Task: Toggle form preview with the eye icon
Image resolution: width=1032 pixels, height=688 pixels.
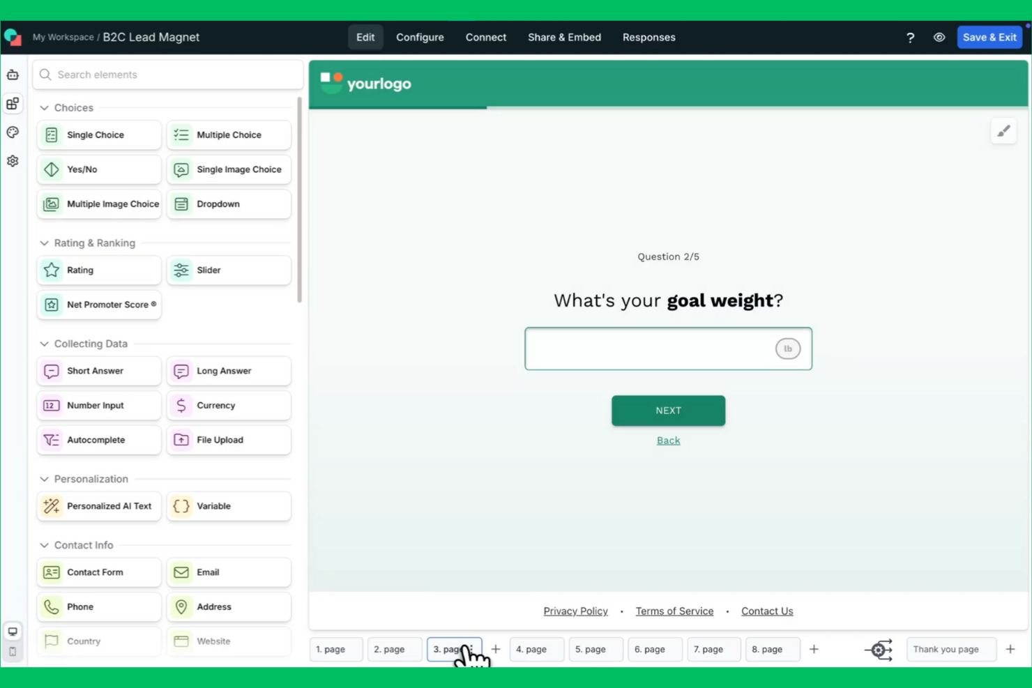Action: (x=939, y=37)
